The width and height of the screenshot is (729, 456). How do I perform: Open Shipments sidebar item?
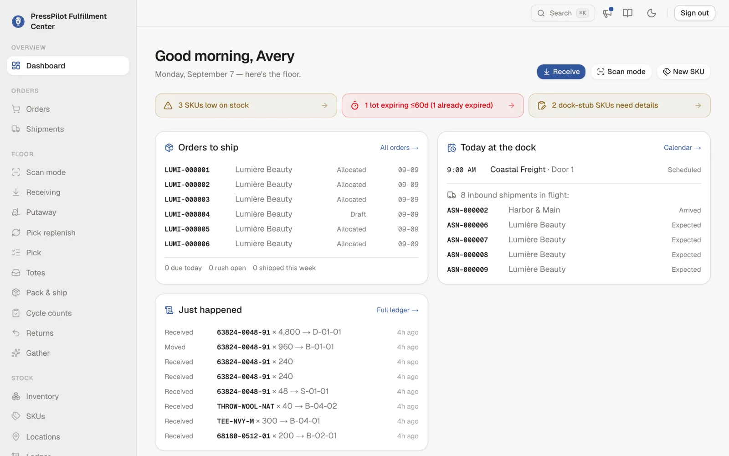[x=68, y=129]
